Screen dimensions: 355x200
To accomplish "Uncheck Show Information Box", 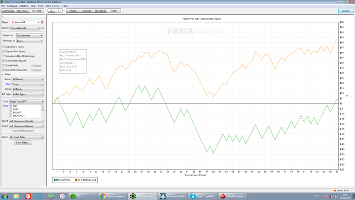I will [x=4, y=70].
